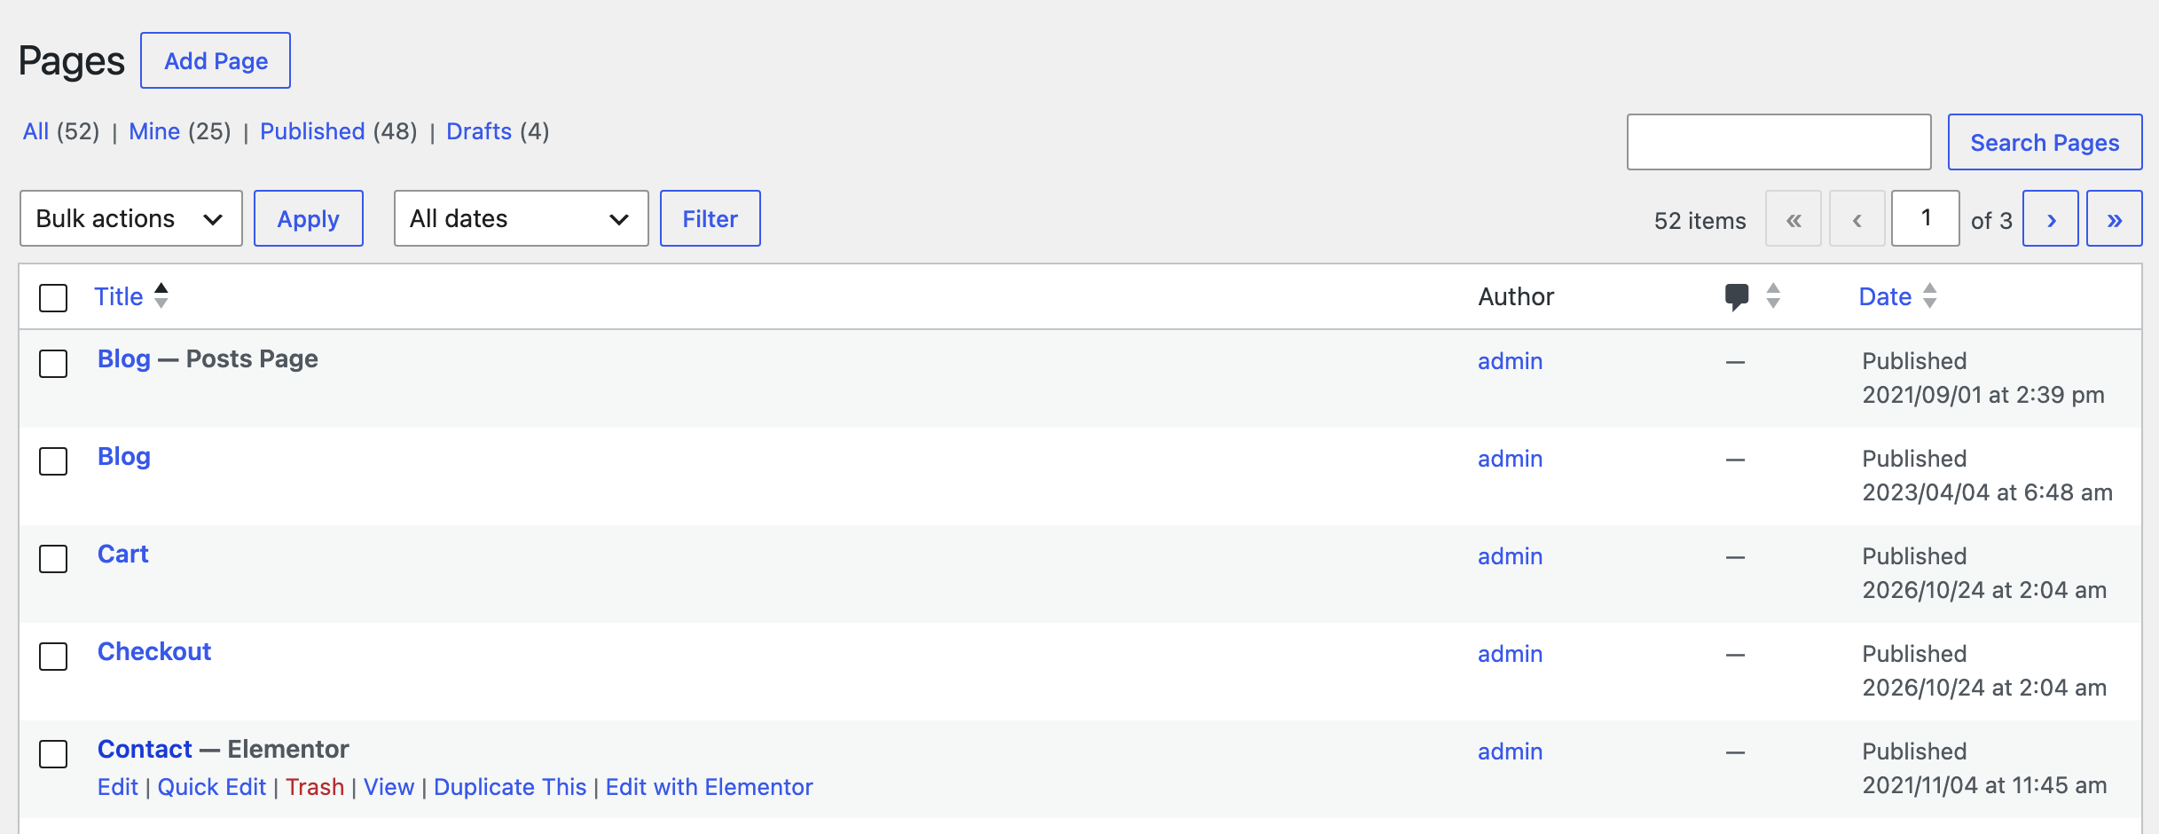This screenshot has width=2159, height=834.
Task: Click admin author in Cart row
Action: (1511, 556)
